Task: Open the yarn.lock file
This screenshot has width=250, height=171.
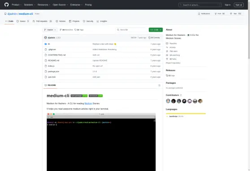Action: pos(52,77)
